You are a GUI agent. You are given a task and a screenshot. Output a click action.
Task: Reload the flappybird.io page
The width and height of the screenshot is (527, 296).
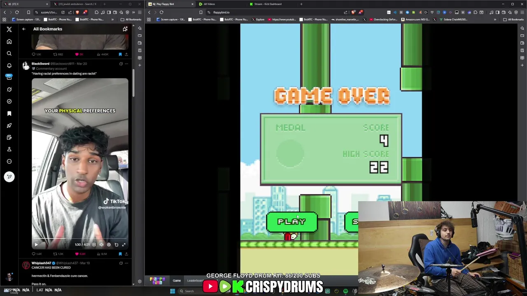click(161, 12)
